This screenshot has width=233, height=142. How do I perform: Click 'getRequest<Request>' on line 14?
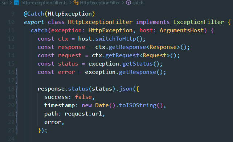click(x=138, y=55)
